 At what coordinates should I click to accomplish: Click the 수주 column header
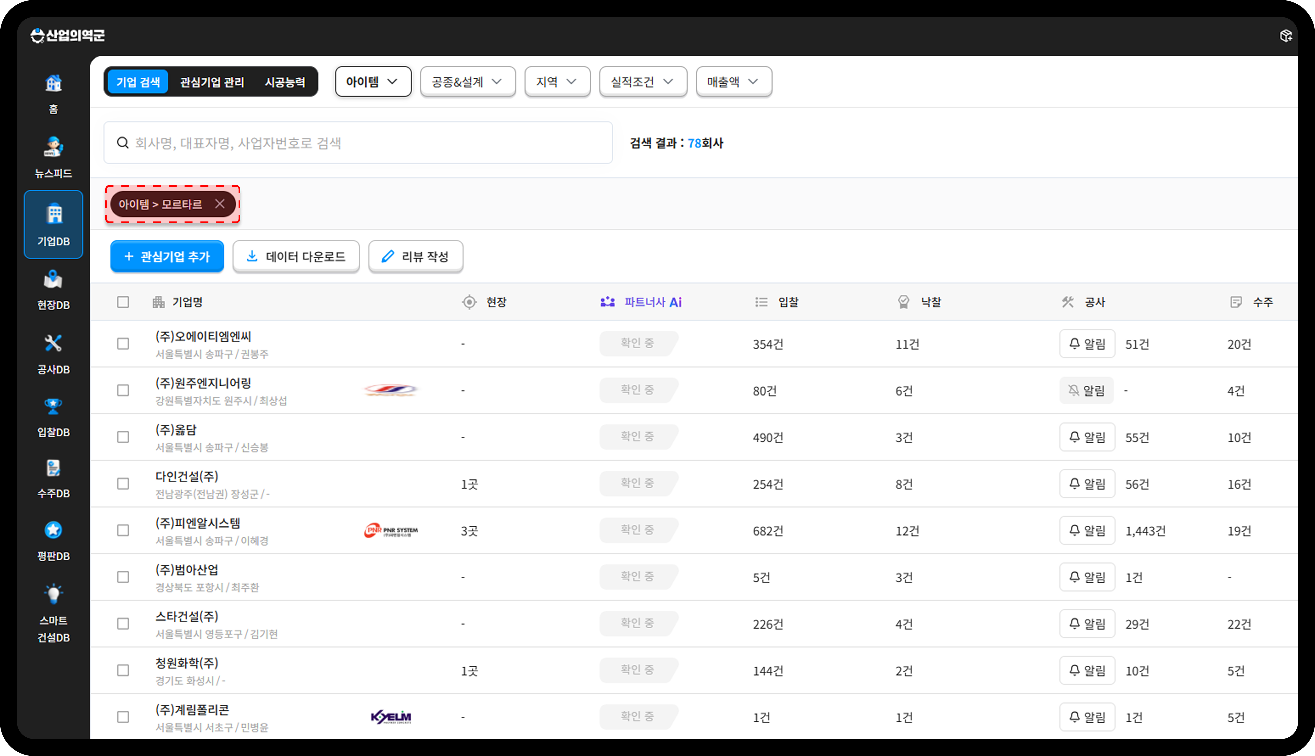(1252, 302)
